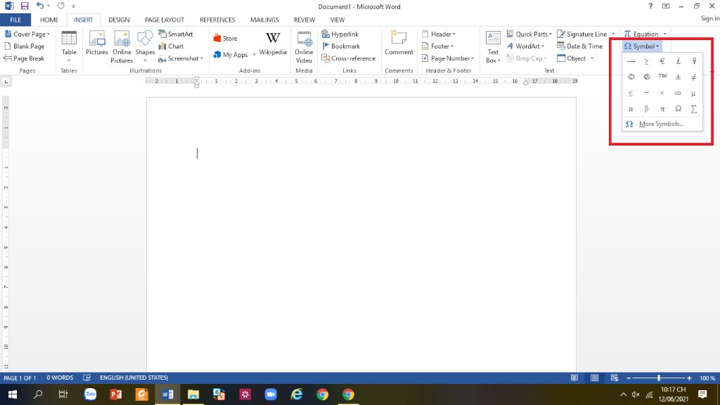This screenshot has height=405, width=720.
Task: Open the Wikipedia add-in
Action: [273, 44]
